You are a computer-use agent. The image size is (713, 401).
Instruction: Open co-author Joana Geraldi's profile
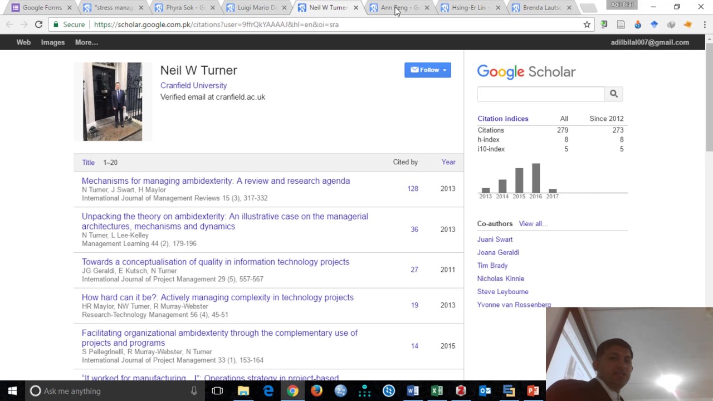498,252
